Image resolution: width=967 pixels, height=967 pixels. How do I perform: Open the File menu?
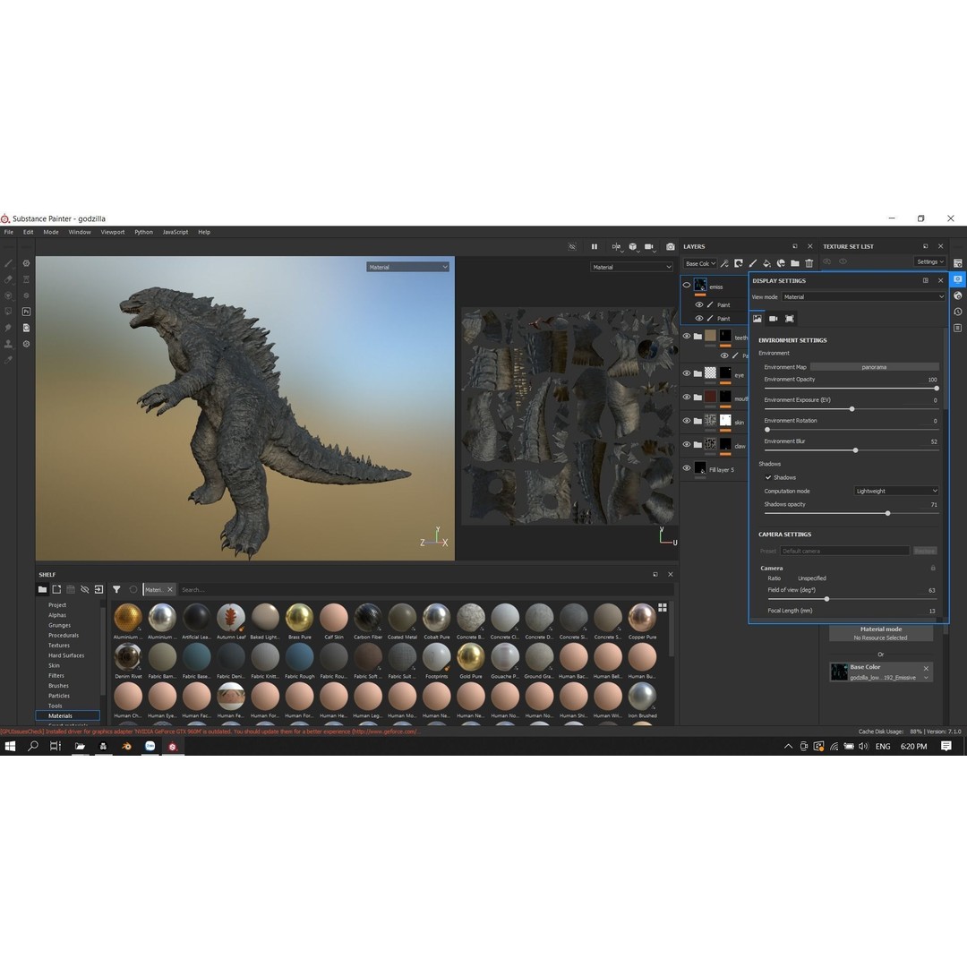click(x=9, y=233)
